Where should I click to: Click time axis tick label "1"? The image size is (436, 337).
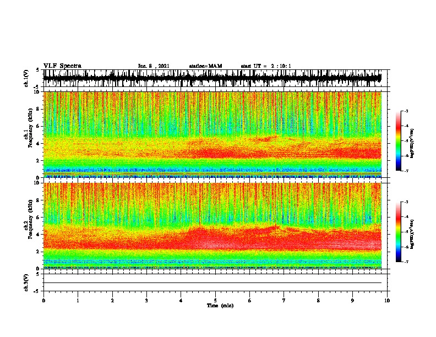pyautogui.click(x=78, y=301)
